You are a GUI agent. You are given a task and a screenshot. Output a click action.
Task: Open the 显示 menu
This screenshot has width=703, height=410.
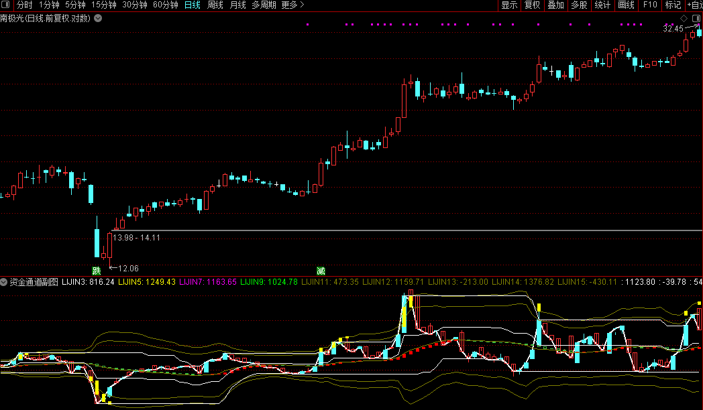509,5
